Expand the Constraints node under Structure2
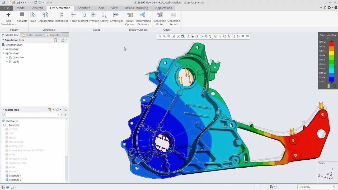The width and height of the screenshot is (338, 190). (7, 58)
